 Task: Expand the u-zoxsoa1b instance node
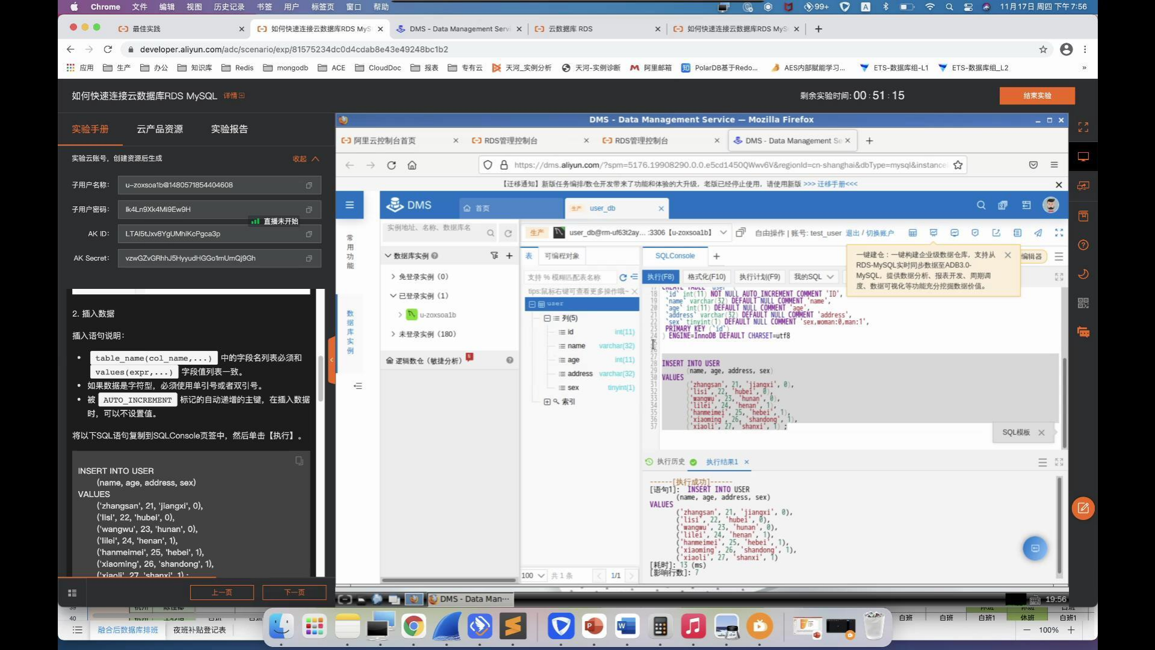401,315
